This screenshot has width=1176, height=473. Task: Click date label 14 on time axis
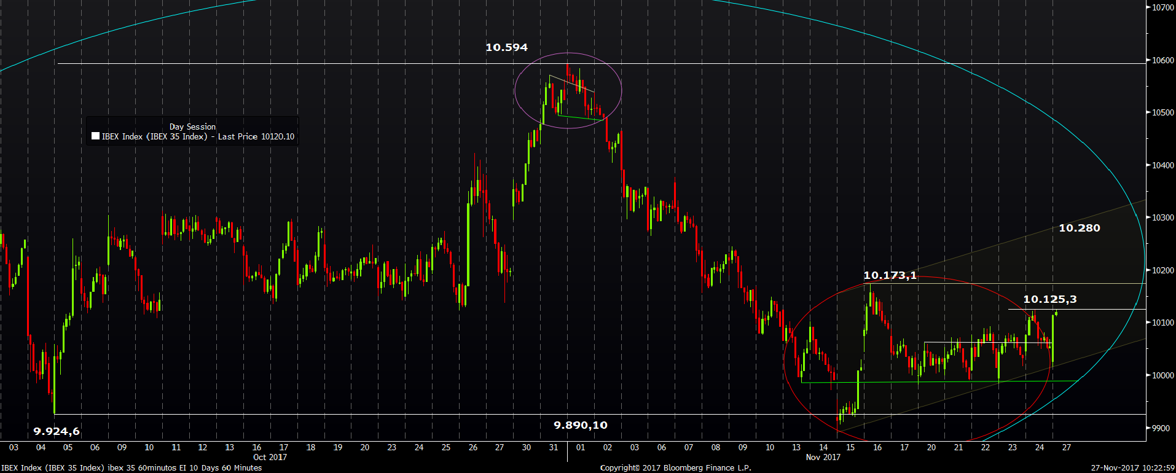pos(823,447)
